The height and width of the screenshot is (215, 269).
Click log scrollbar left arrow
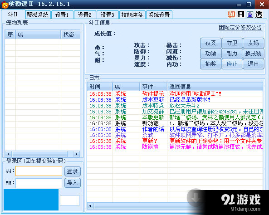[x=90, y=205]
